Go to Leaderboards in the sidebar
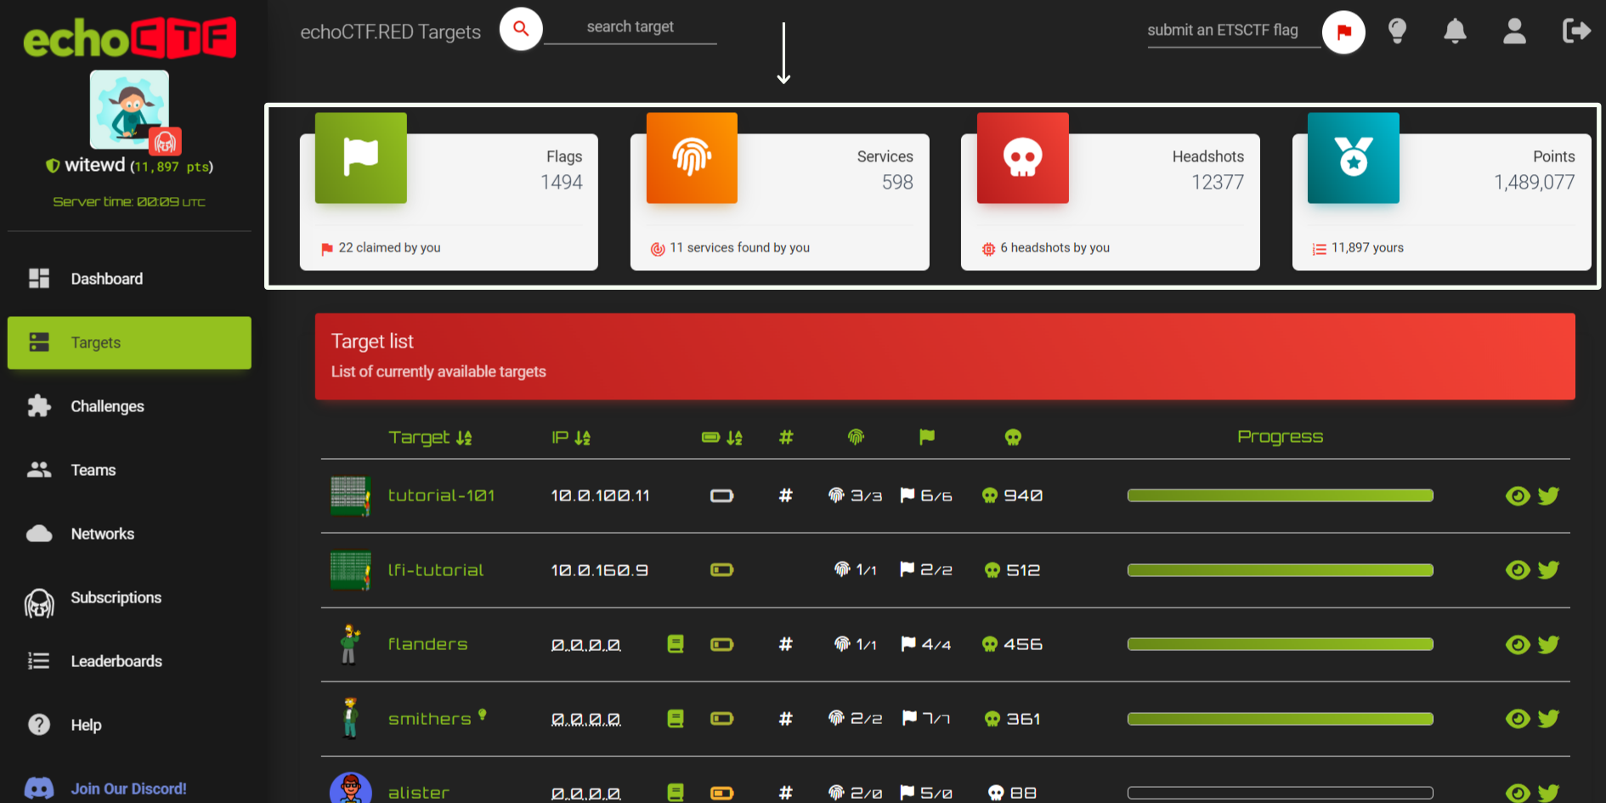 116,661
